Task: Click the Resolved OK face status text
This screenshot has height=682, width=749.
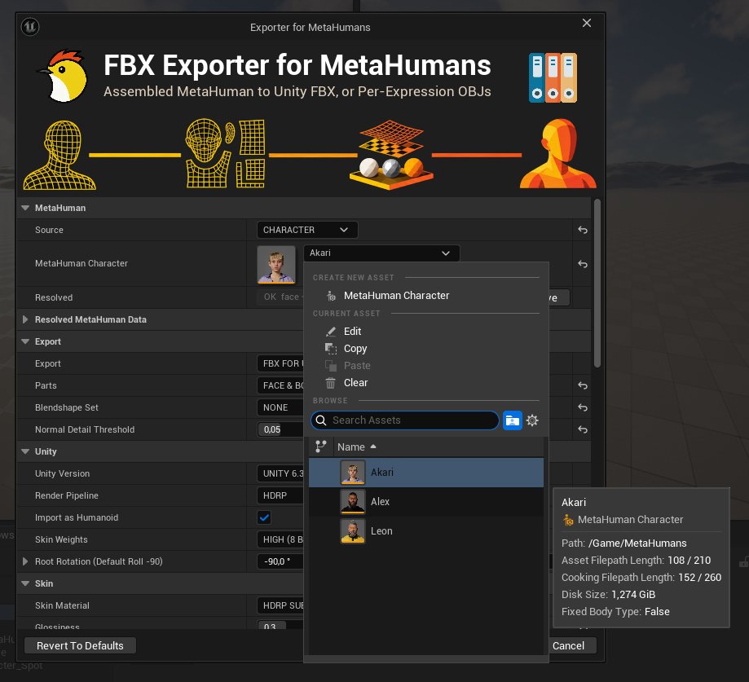Action: [x=281, y=297]
